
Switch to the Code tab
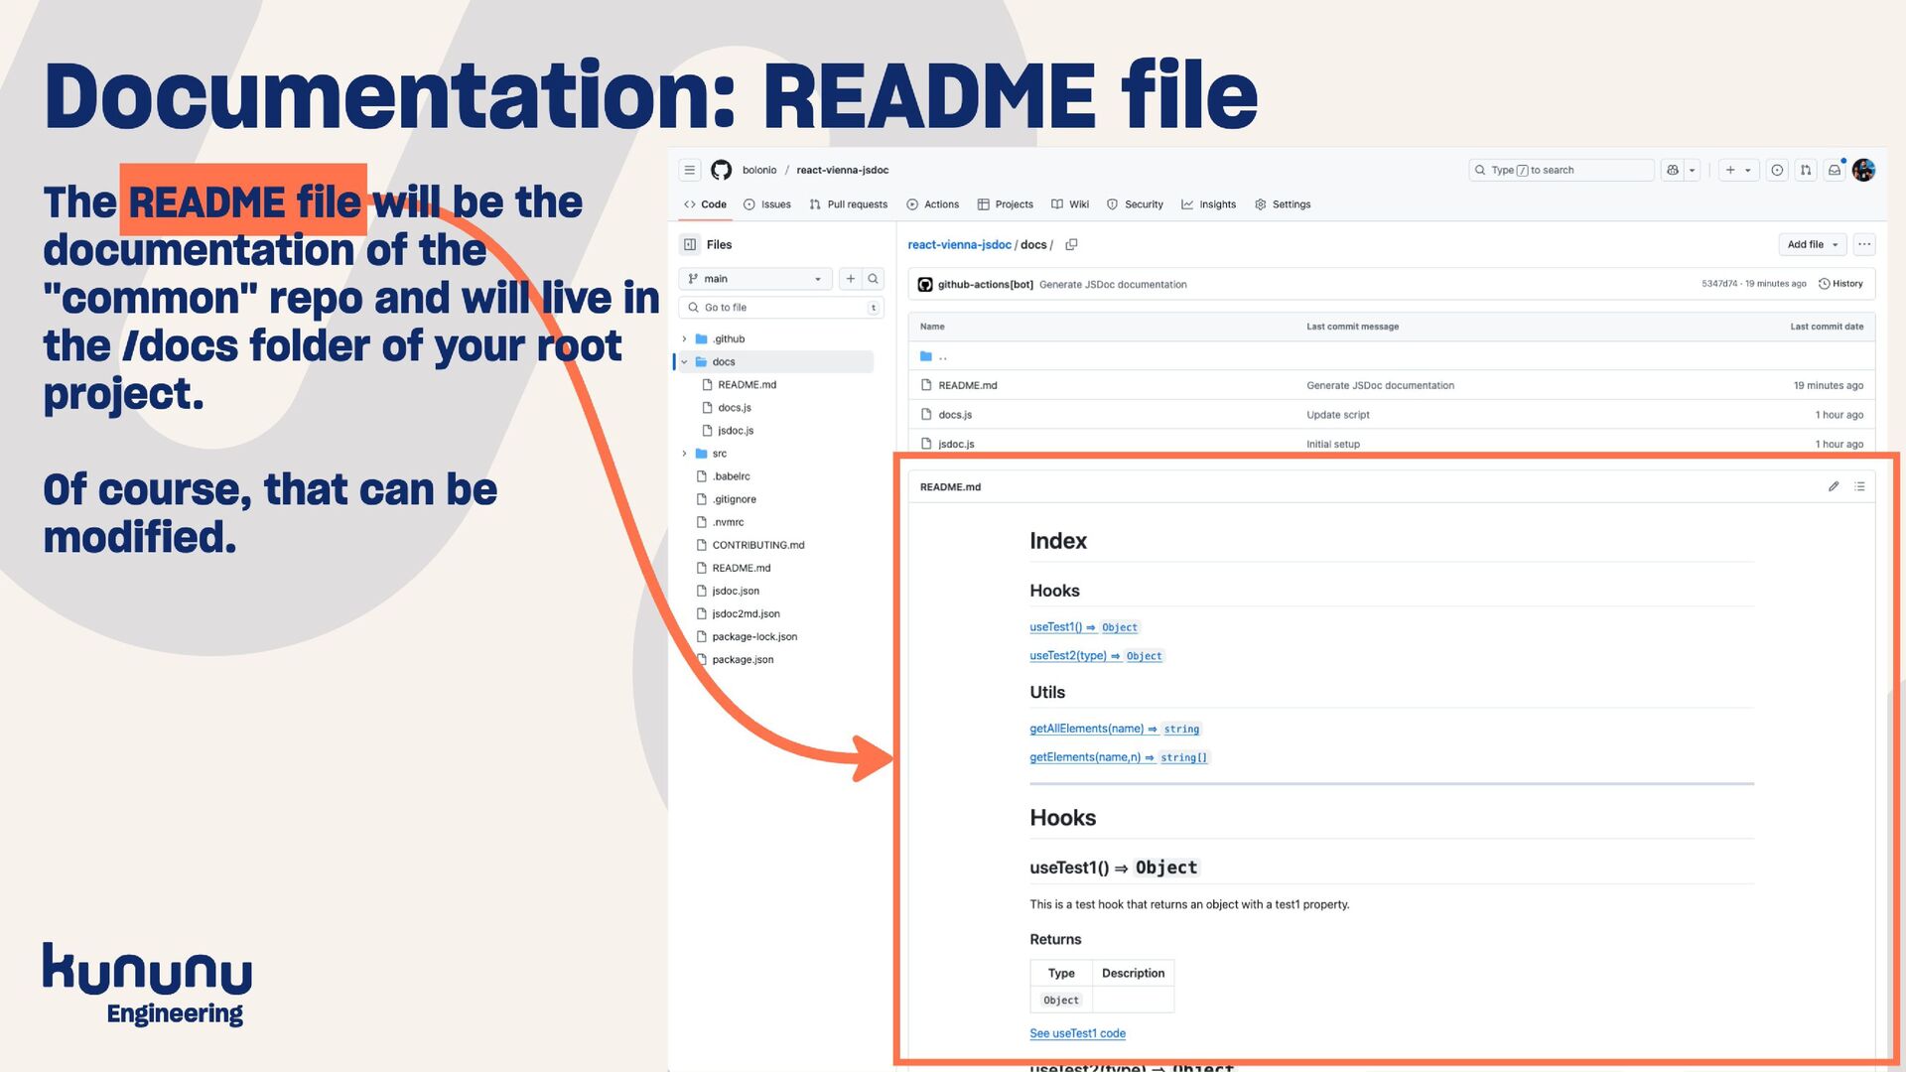(705, 204)
